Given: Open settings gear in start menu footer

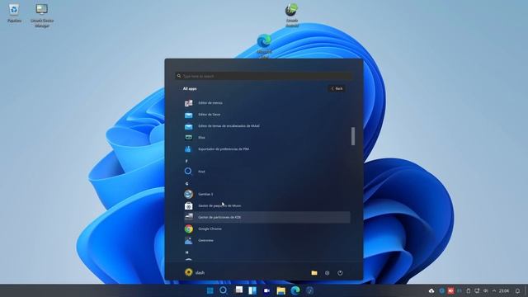Looking at the screenshot, I should (327, 273).
